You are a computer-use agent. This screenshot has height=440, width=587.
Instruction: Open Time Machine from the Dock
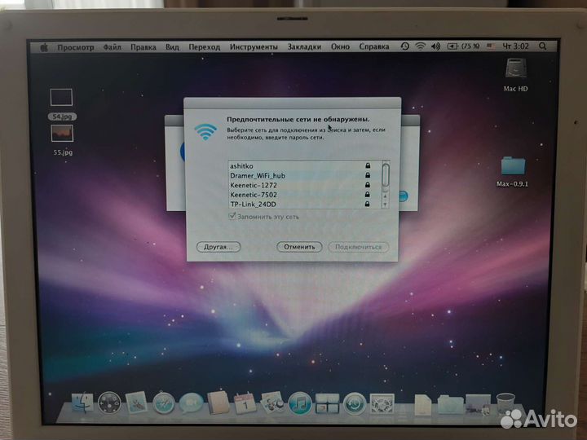(355, 403)
